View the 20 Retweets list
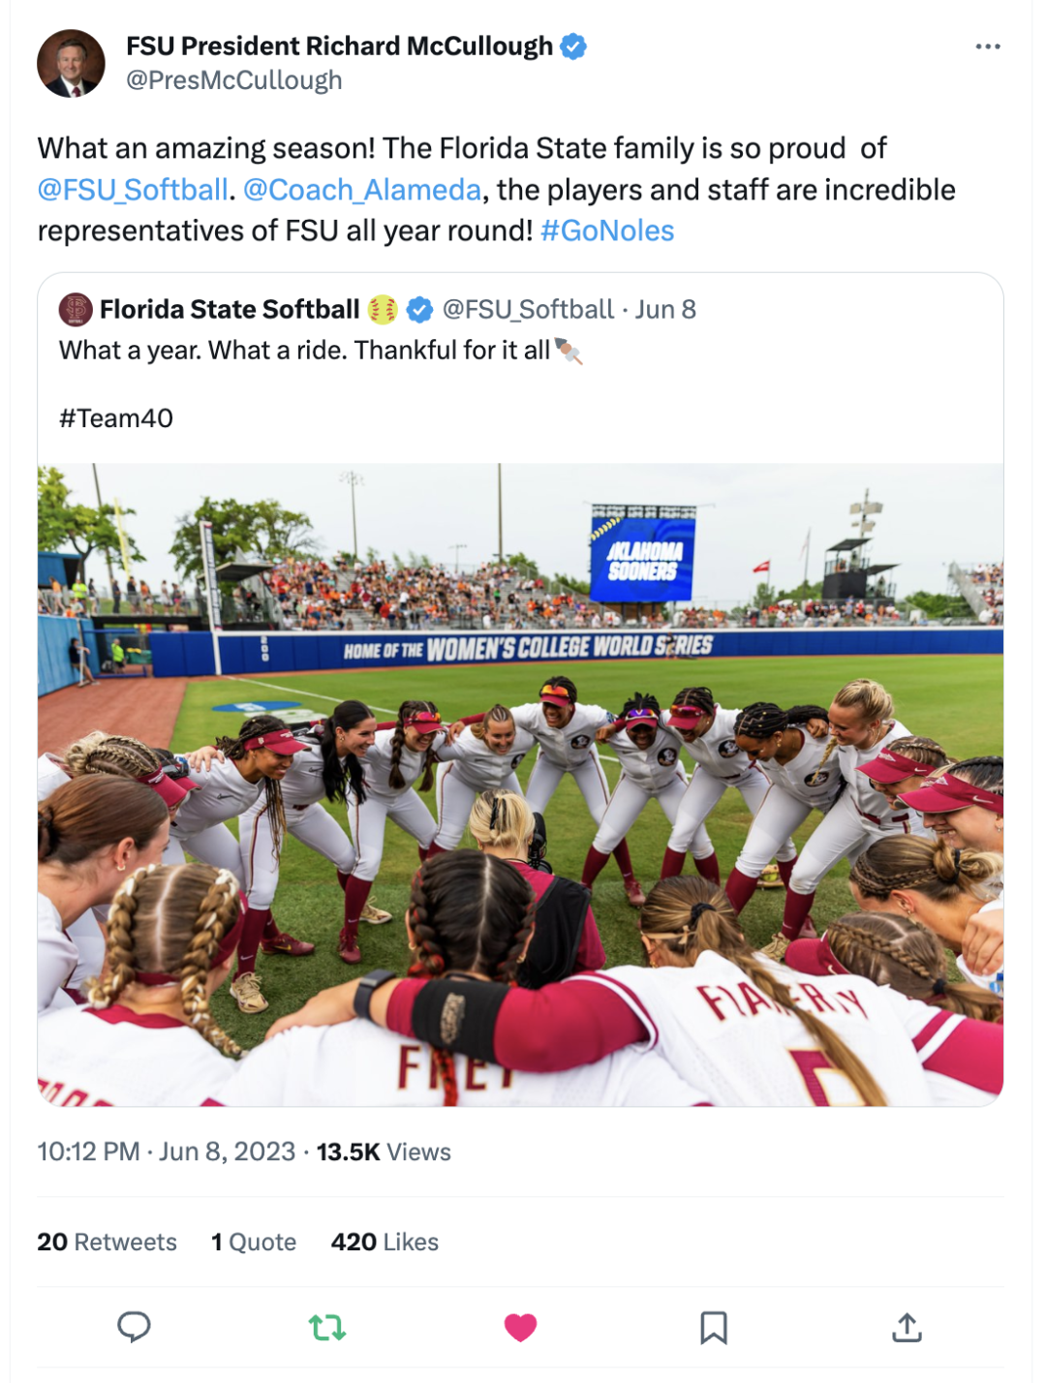This screenshot has height=1383, width=1046. [x=107, y=1242]
